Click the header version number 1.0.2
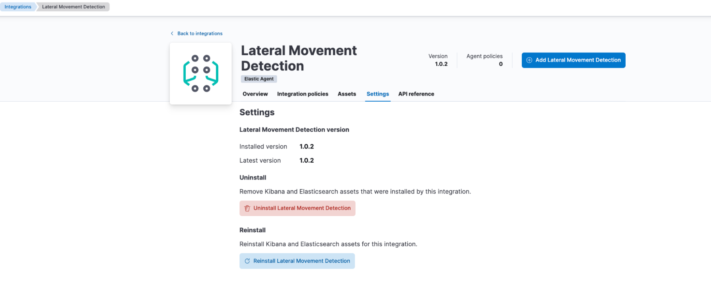This screenshot has height=286, width=711. pos(441,64)
